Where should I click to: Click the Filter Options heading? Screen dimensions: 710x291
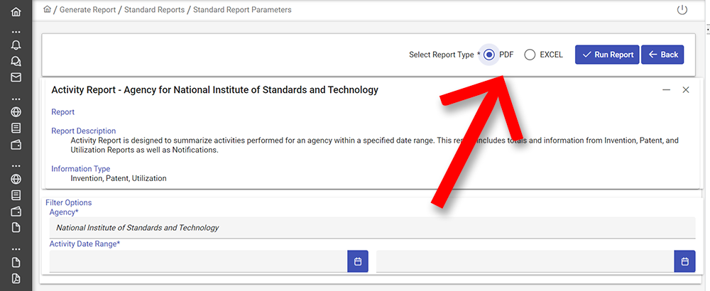(x=68, y=202)
